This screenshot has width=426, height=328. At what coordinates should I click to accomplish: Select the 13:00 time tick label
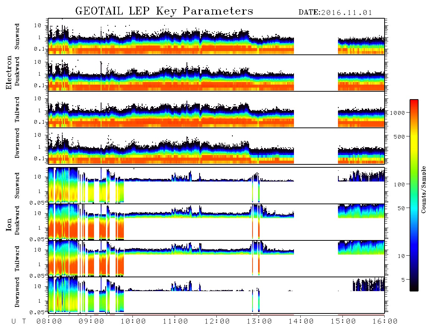[259, 322]
